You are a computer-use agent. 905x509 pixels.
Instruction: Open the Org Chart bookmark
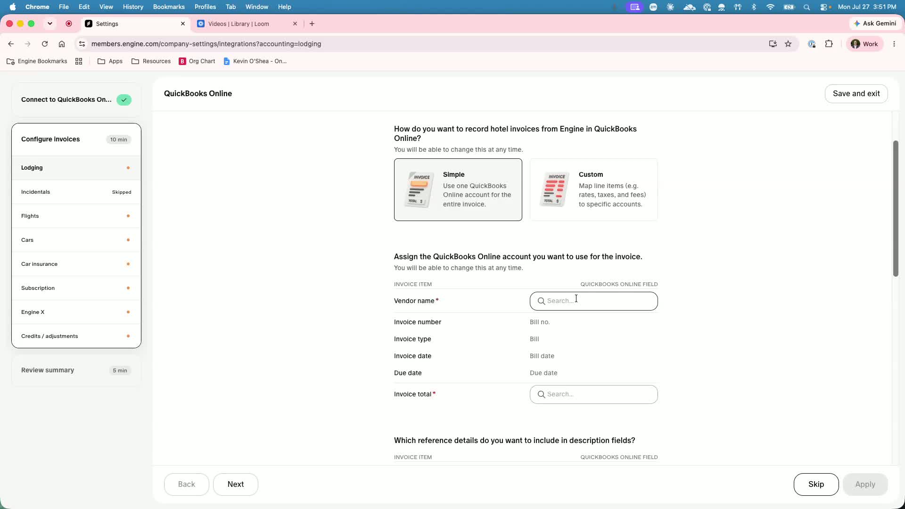pyautogui.click(x=197, y=61)
